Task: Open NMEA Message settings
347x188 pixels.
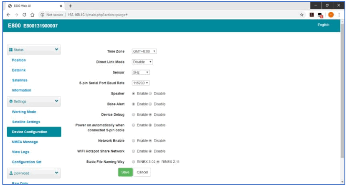Action: 25,142
